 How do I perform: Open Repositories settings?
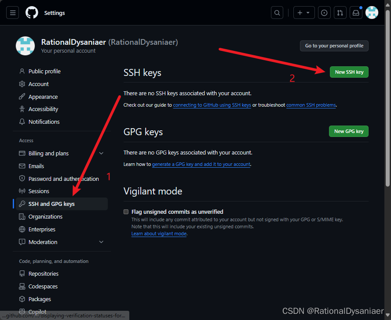pyautogui.click(x=62, y=274)
